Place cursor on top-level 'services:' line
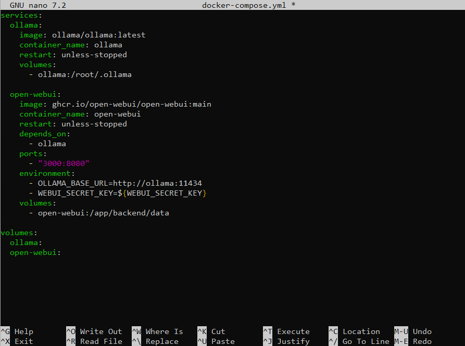The width and height of the screenshot is (465, 346). pos(21,15)
